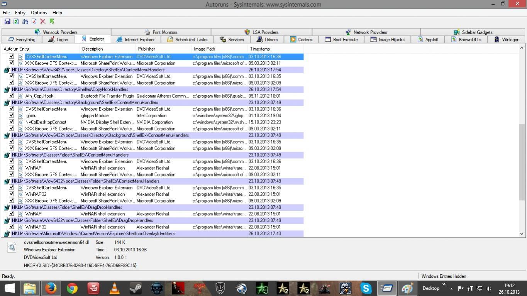Switch to the Internet Explorer tab
The height and width of the screenshot is (296, 527).
point(136,40)
